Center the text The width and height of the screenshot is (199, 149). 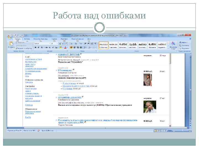pos(75,47)
